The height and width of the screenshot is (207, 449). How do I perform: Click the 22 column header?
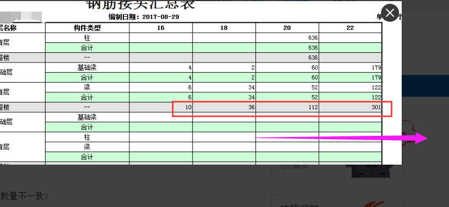click(350, 28)
